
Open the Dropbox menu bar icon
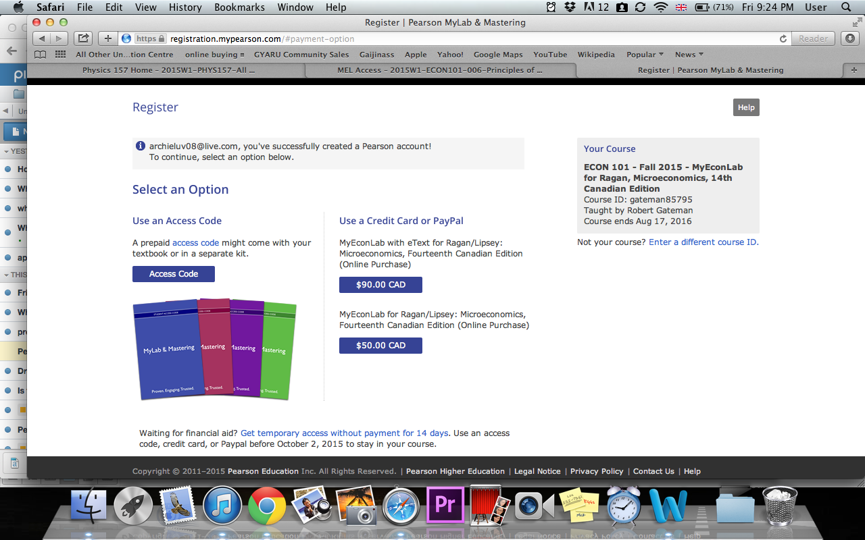[570, 7]
